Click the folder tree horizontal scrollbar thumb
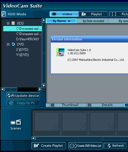This screenshot has width=128, height=152. coord(11,89)
